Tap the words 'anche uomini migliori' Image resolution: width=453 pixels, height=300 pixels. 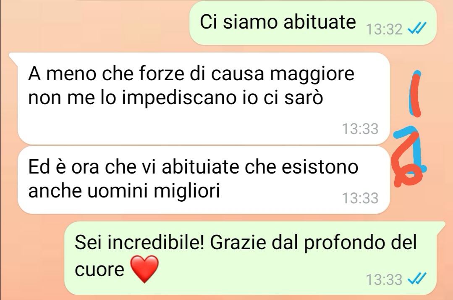(124, 191)
